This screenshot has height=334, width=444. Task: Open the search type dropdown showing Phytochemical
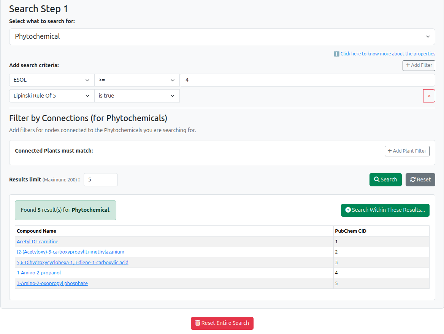(x=222, y=36)
